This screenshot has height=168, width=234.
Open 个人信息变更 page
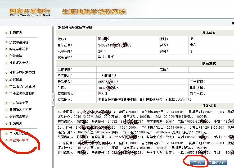pos(19,103)
